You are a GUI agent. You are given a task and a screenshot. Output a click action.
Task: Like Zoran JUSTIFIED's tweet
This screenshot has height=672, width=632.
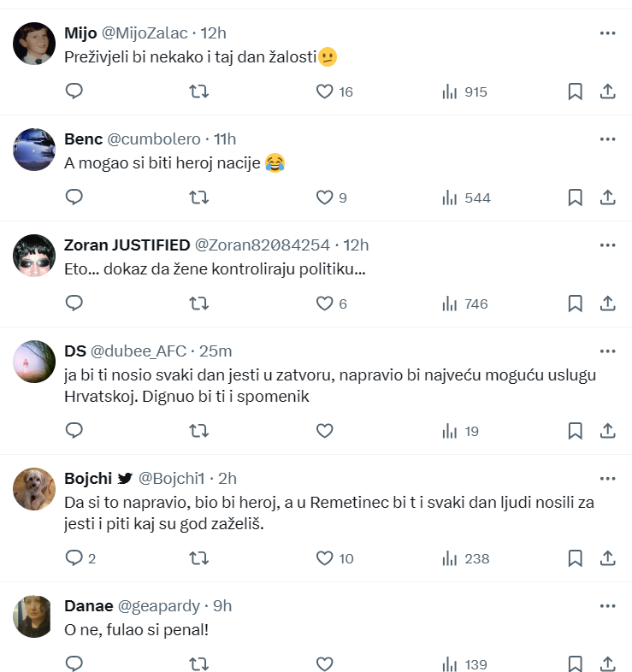(x=325, y=304)
